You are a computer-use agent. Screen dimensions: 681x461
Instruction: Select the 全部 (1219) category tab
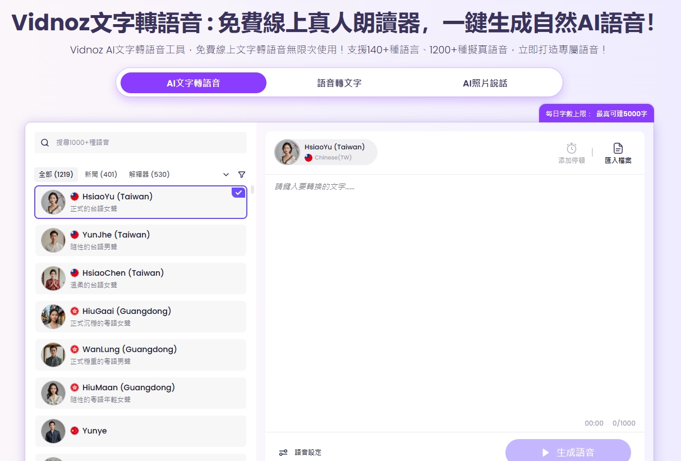[56, 175]
